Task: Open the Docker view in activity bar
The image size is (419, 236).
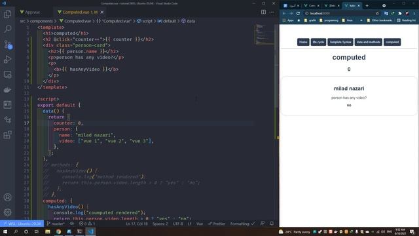Action: tap(7, 90)
